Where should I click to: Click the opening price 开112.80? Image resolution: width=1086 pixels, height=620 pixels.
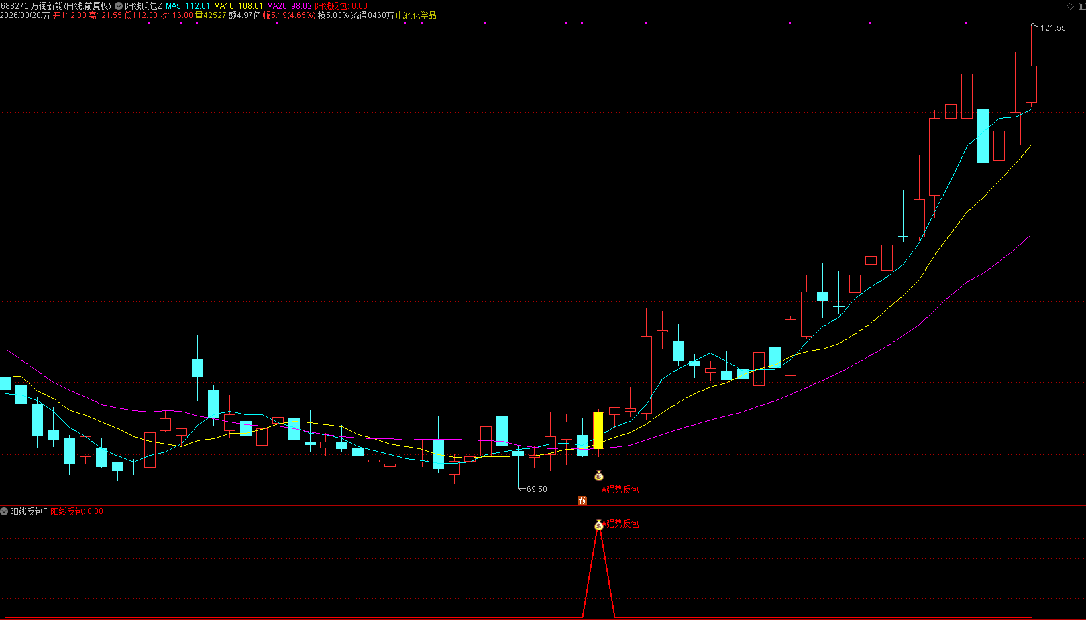pos(70,15)
